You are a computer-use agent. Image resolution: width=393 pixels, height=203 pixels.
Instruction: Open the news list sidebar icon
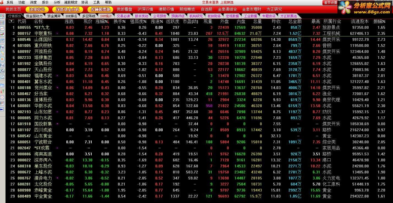(2, 41)
